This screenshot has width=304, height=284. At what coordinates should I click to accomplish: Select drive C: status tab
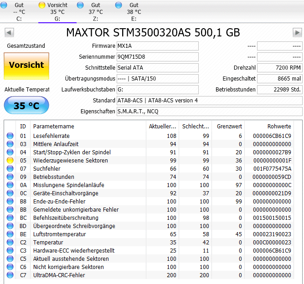click(x=19, y=12)
